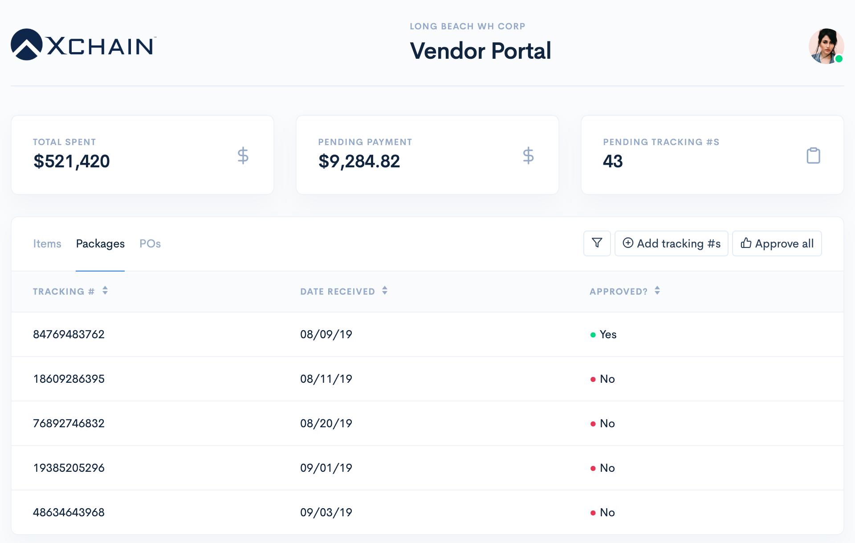Open the Tracking # sort arrows

(x=105, y=291)
